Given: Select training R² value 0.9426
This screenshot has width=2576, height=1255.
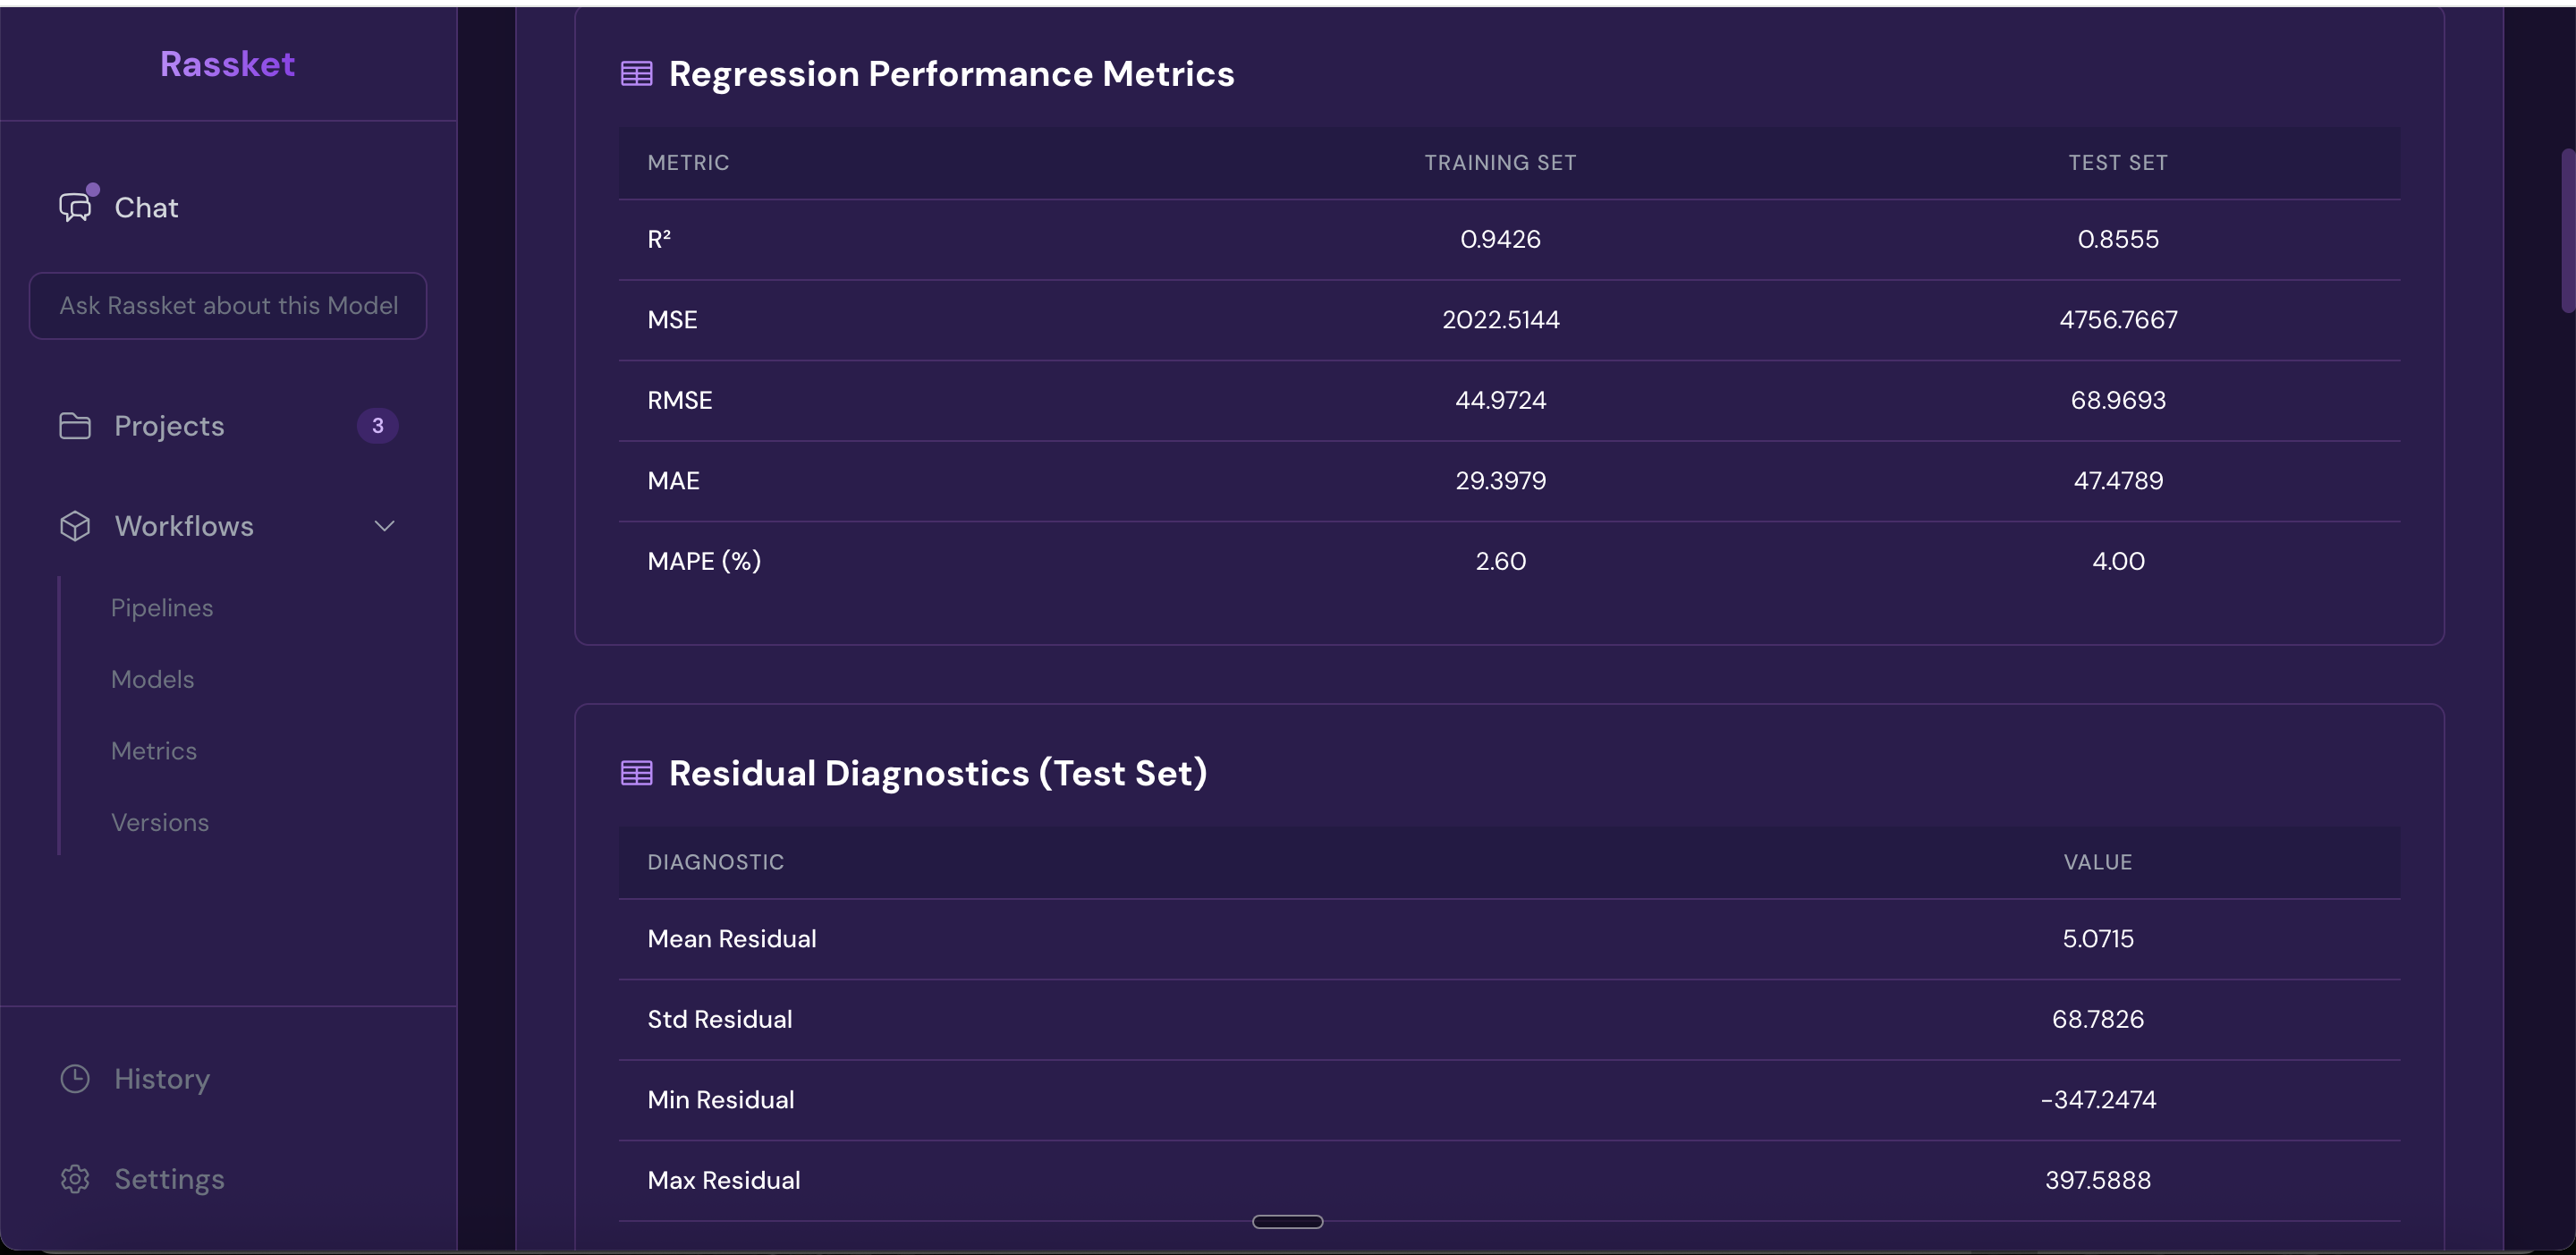Looking at the screenshot, I should (x=1500, y=239).
